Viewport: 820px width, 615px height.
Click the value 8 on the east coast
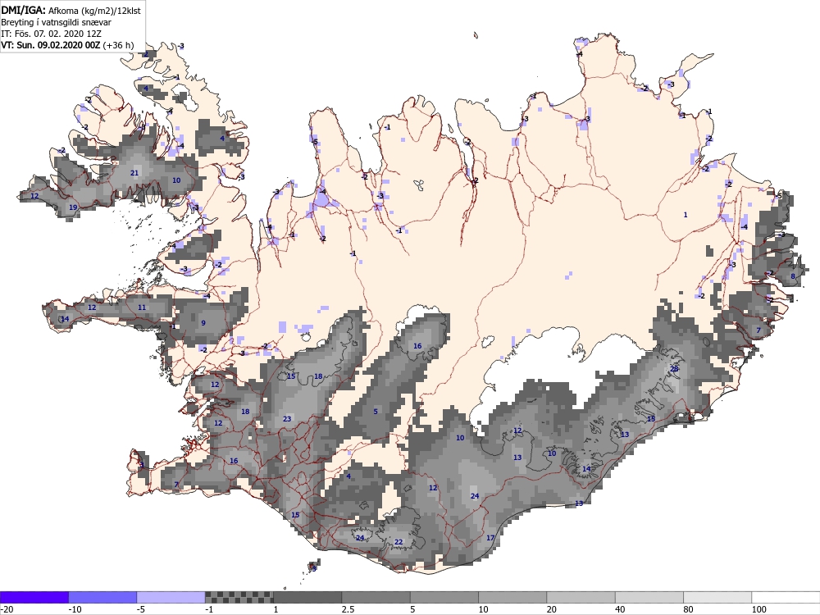click(793, 276)
